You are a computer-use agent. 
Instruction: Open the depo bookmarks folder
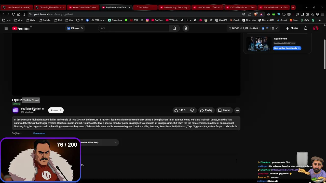[19, 20]
